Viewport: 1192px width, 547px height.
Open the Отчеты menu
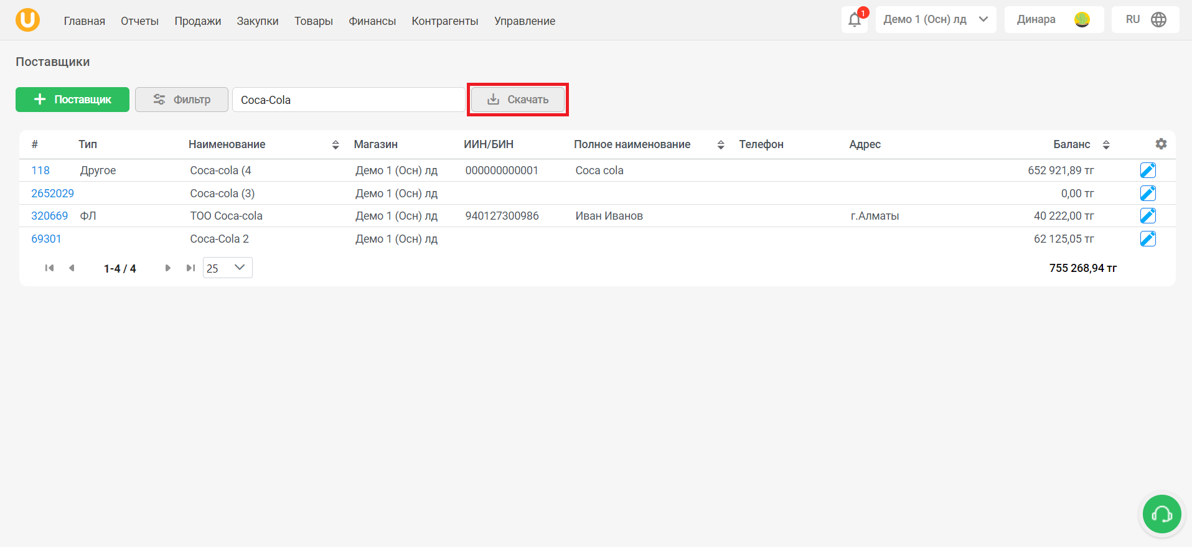[x=139, y=21]
